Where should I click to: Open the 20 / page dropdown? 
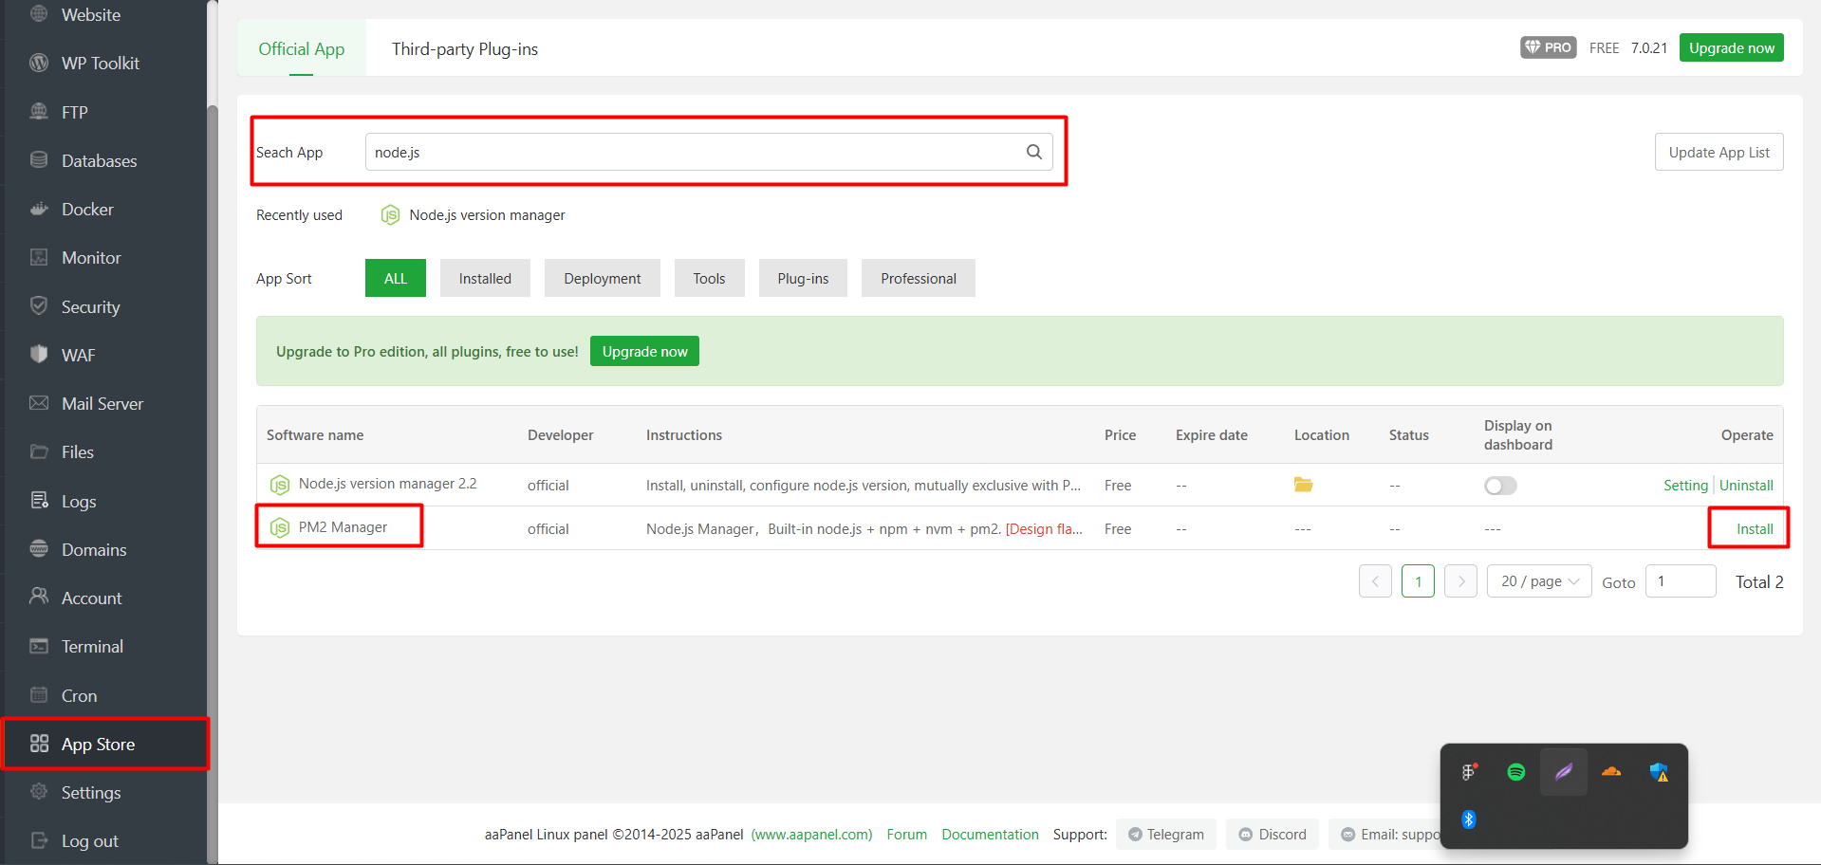[1538, 580]
